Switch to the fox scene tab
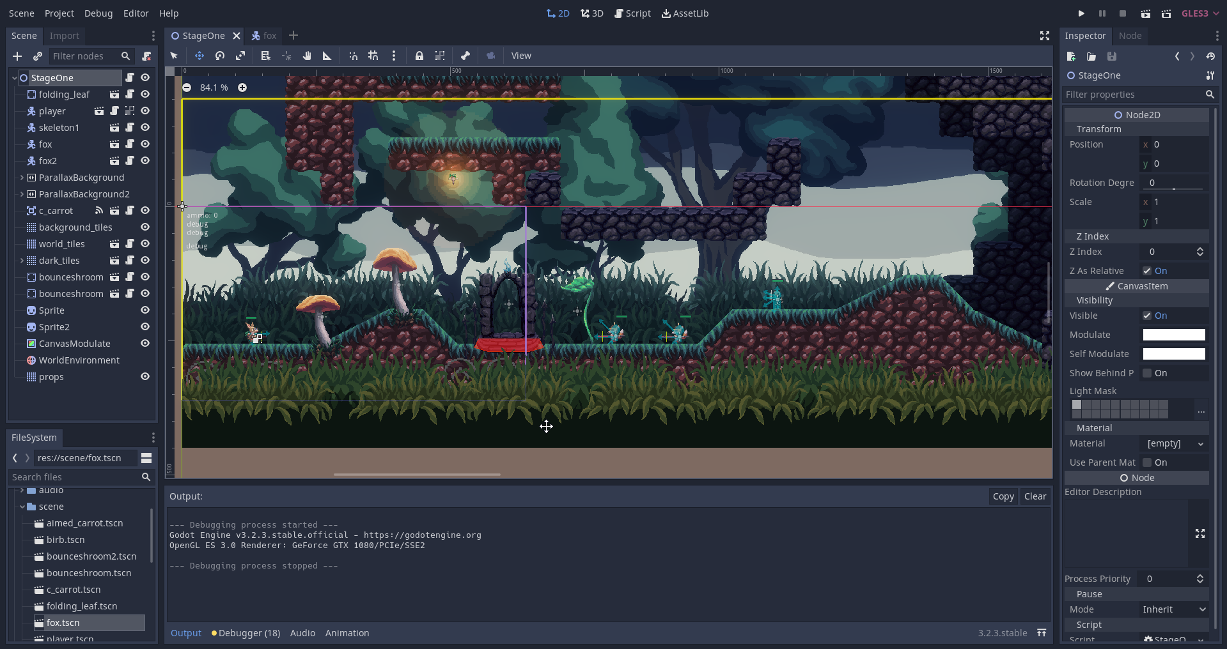 click(264, 36)
